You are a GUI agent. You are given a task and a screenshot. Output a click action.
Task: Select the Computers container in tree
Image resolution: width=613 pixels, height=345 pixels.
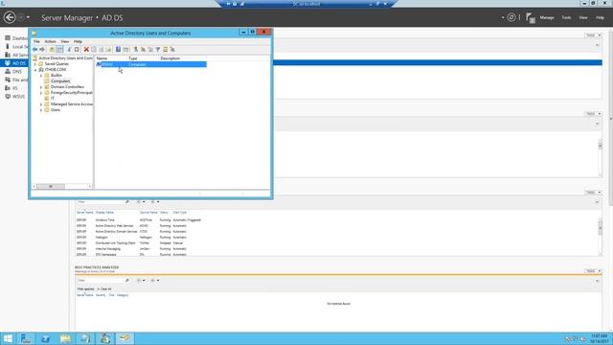point(60,80)
